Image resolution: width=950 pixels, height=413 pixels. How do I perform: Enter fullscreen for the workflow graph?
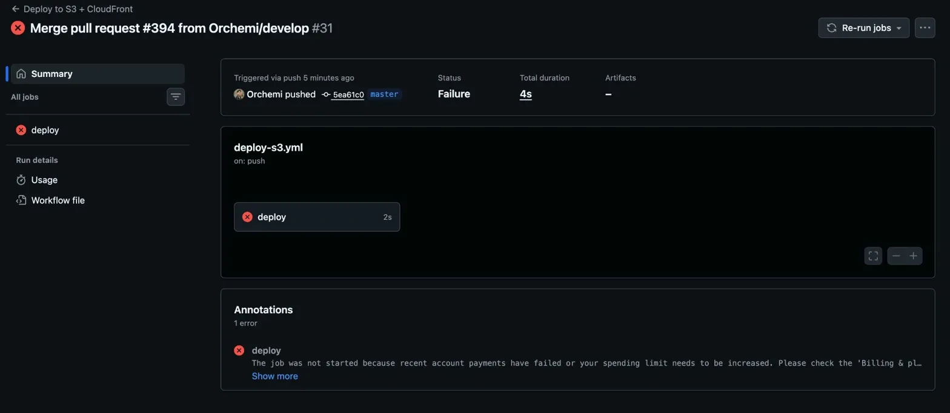pyautogui.click(x=873, y=256)
